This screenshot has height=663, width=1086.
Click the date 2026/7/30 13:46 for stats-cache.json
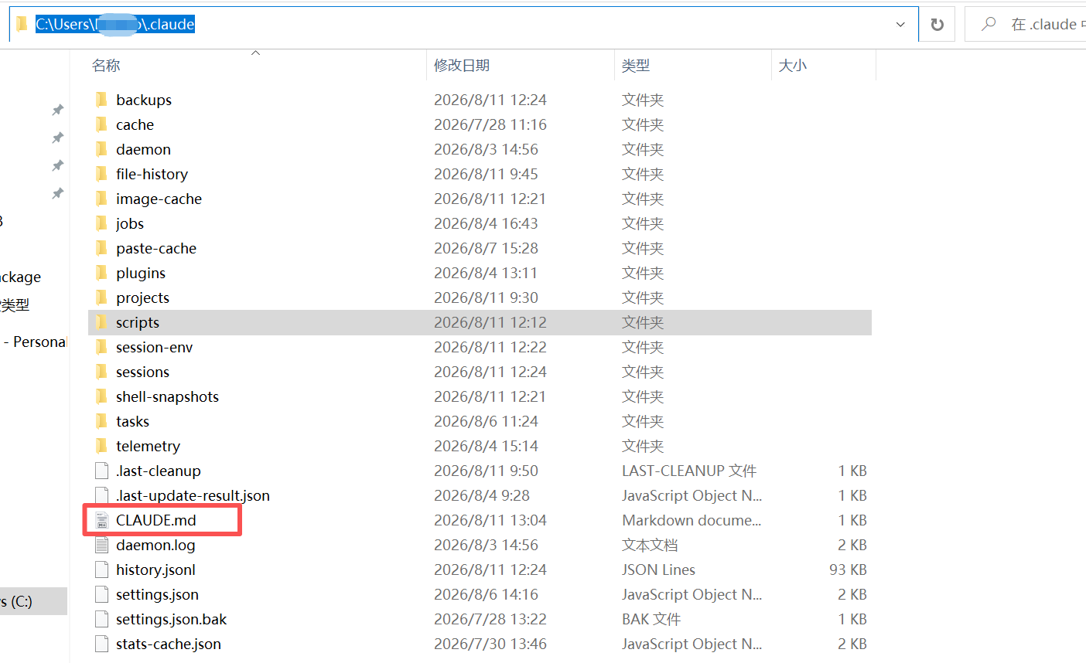(490, 644)
